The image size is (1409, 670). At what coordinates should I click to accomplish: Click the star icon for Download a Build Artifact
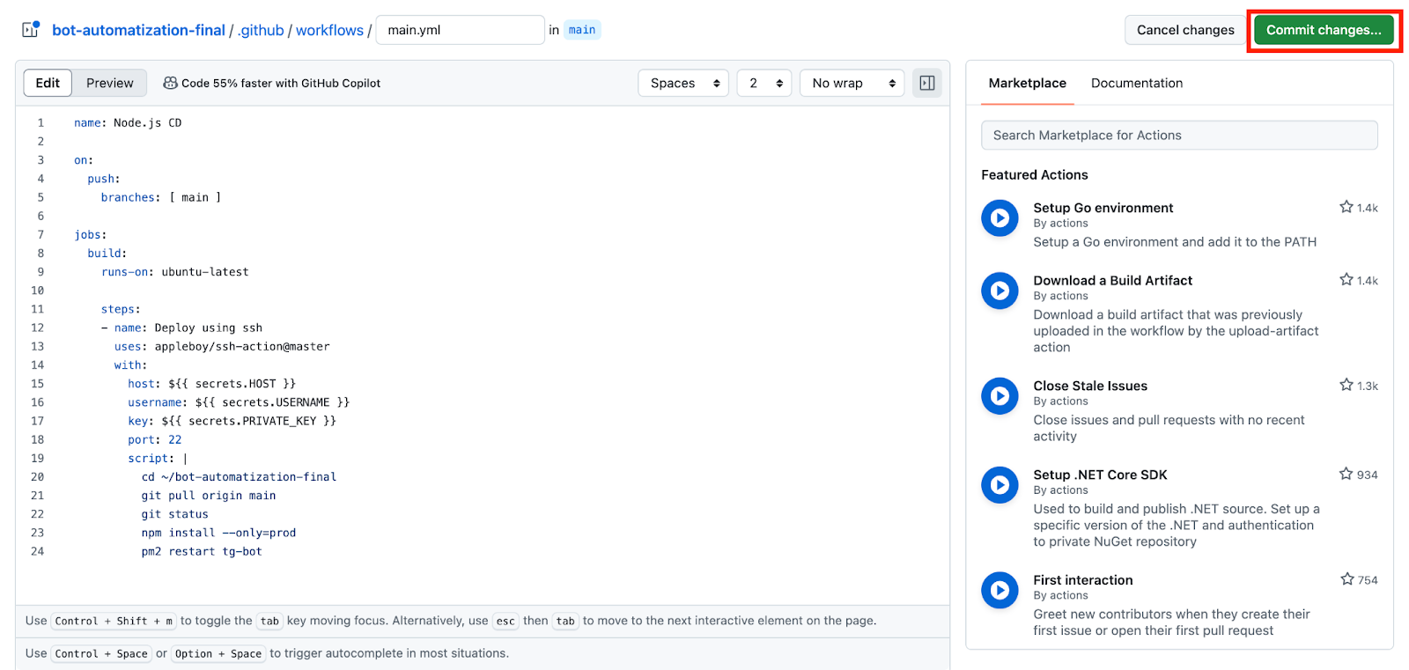(1346, 280)
